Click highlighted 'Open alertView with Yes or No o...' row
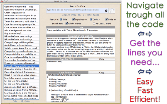The height and width of the screenshot is (104, 167). (x=21, y=66)
